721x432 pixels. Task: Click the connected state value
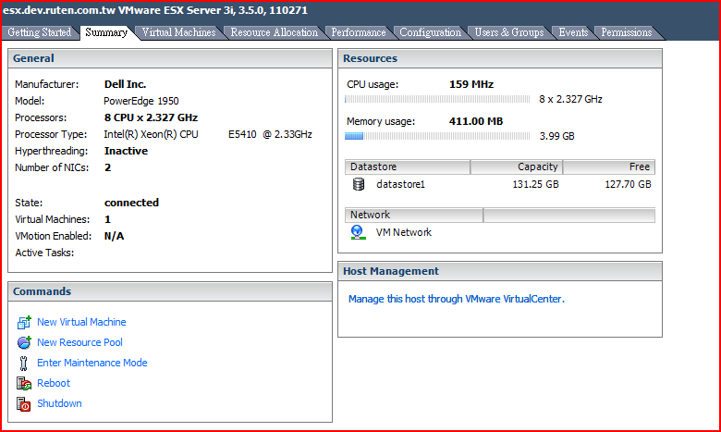coord(131,203)
